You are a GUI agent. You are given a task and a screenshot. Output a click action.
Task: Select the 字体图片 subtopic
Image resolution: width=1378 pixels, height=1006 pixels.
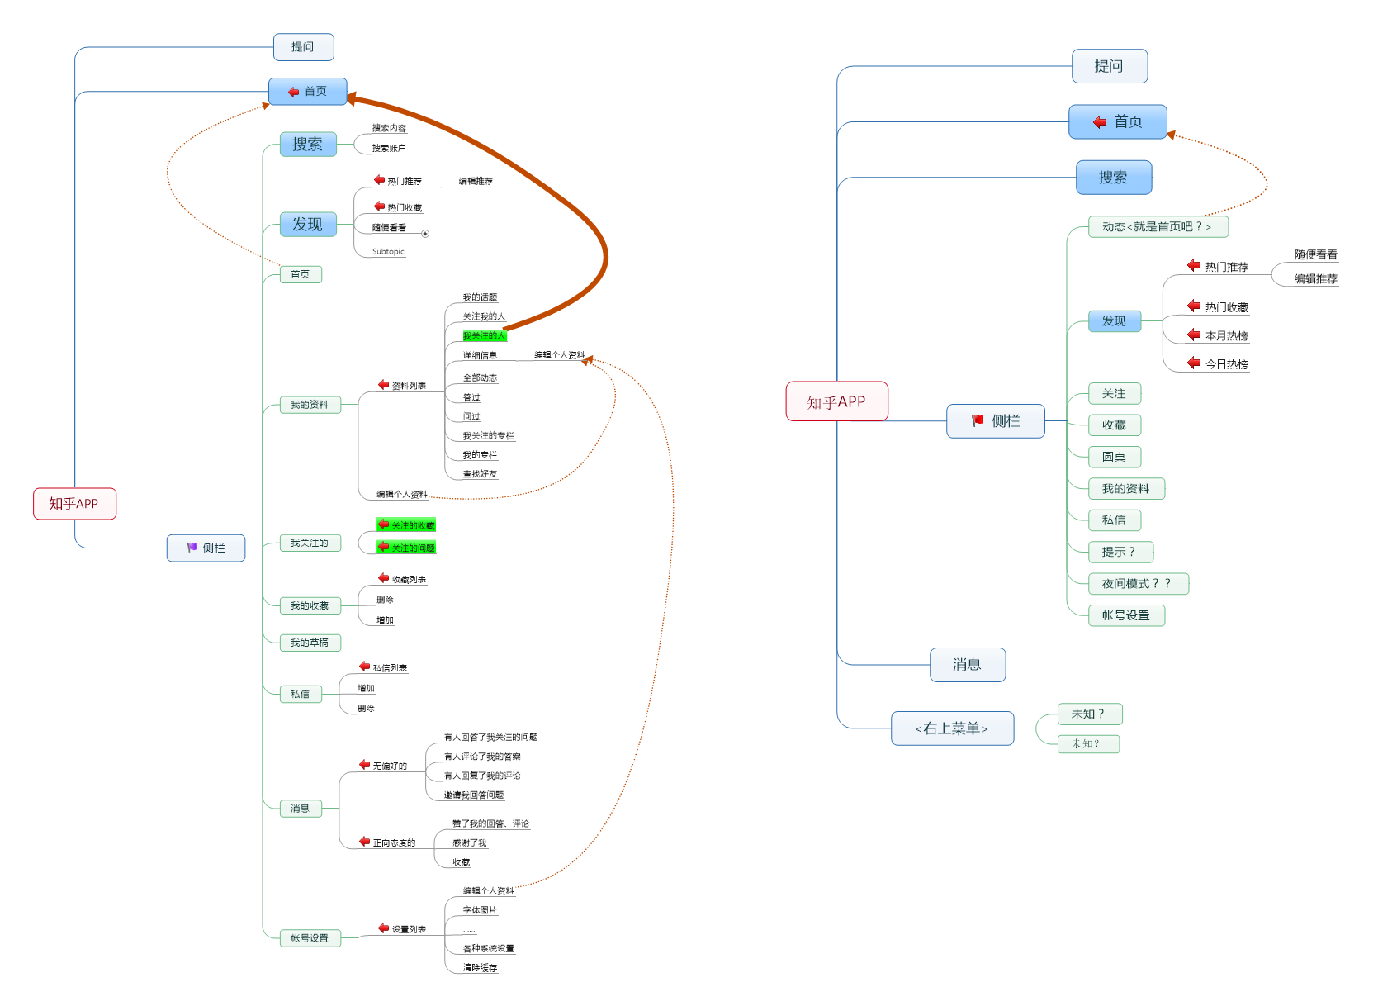[480, 910]
